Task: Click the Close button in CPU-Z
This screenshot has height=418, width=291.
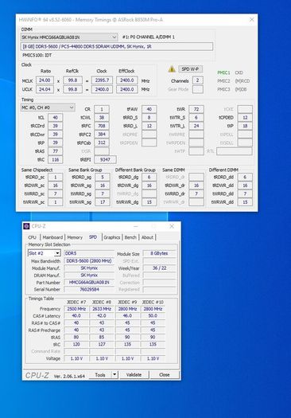Action: [x=165, y=374]
